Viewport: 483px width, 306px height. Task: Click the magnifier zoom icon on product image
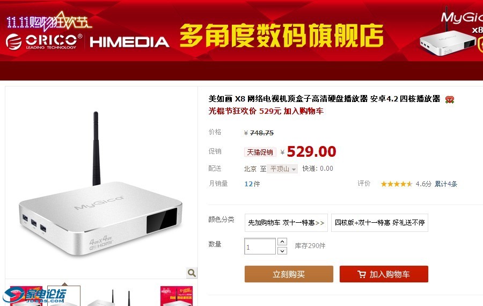[x=192, y=273]
